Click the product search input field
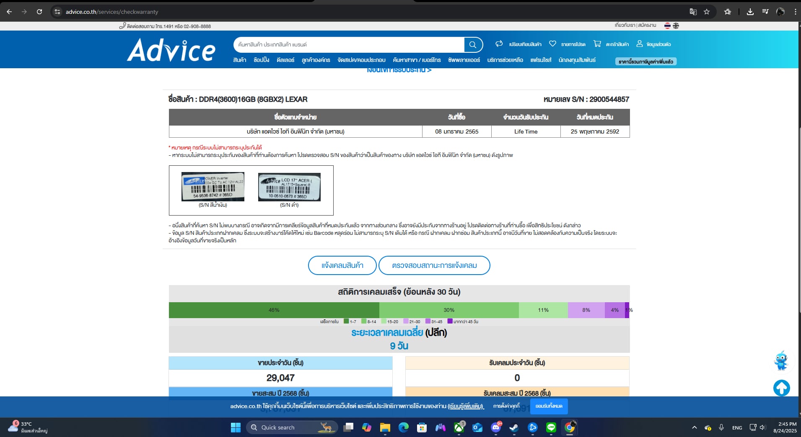The height and width of the screenshot is (437, 801). click(348, 45)
